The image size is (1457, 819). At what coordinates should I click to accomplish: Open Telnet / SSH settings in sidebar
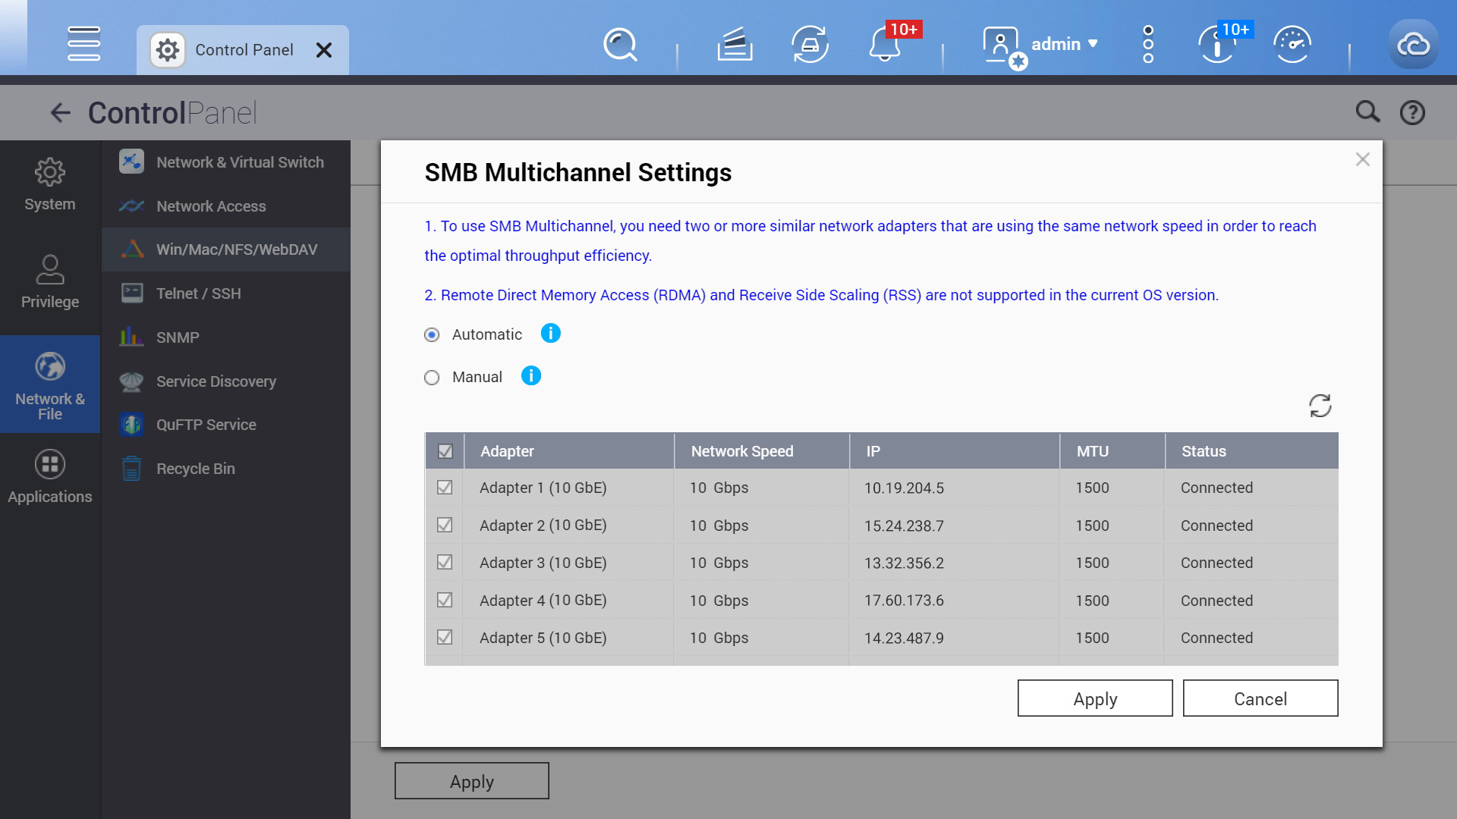(198, 293)
